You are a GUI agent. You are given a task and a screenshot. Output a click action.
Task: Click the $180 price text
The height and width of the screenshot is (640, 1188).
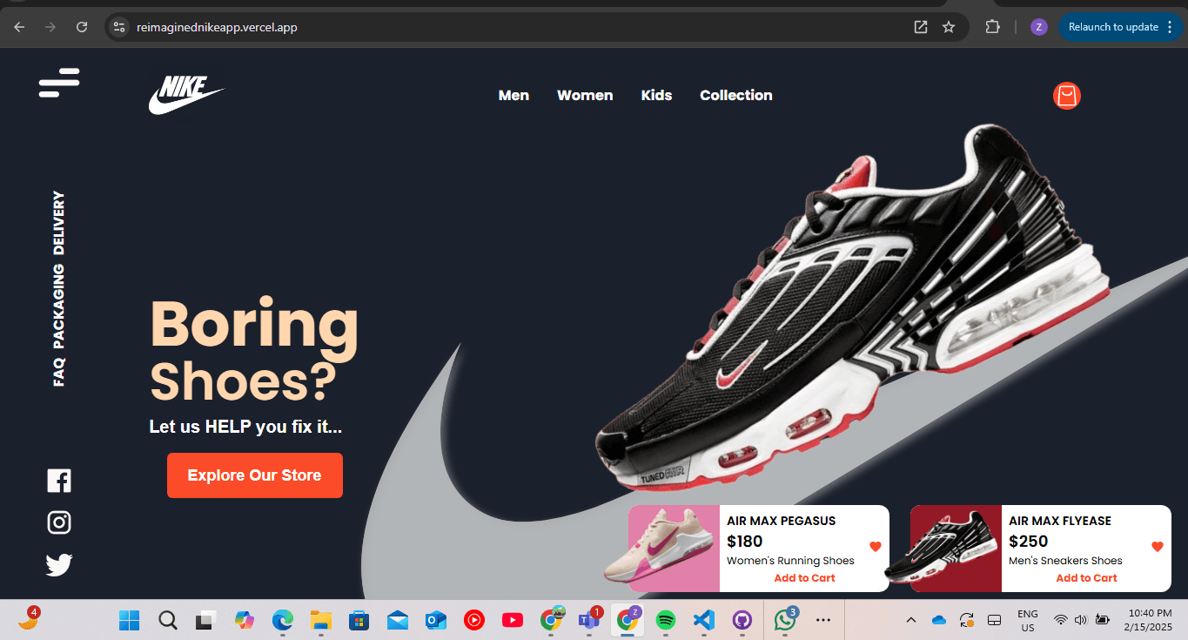[745, 541]
